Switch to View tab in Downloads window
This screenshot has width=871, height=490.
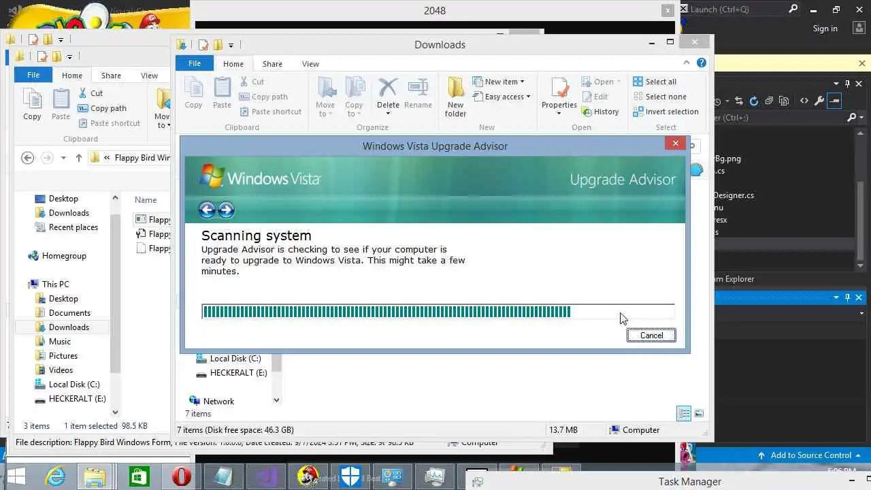pyautogui.click(x=310, y=63)
